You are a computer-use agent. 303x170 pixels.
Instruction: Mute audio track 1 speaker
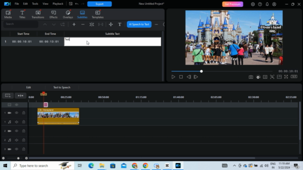pyautogui.click(x=17, y=122)
